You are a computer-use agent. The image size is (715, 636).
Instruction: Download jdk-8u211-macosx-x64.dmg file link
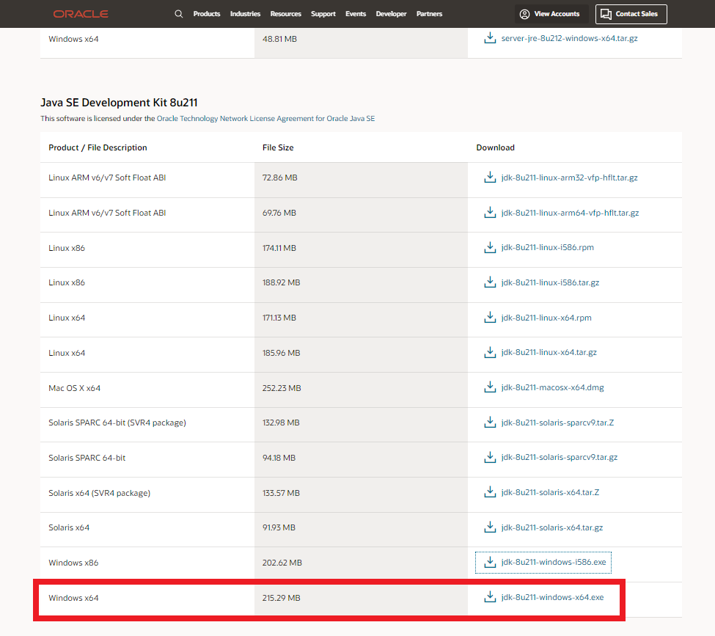pyautogui.click(x=553, y=387)
